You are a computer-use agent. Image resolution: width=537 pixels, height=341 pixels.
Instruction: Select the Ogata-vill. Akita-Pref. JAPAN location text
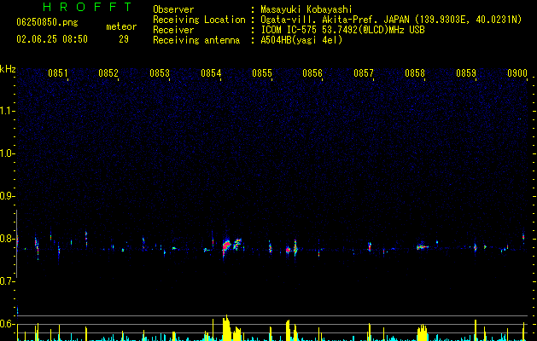pos(391,20)
